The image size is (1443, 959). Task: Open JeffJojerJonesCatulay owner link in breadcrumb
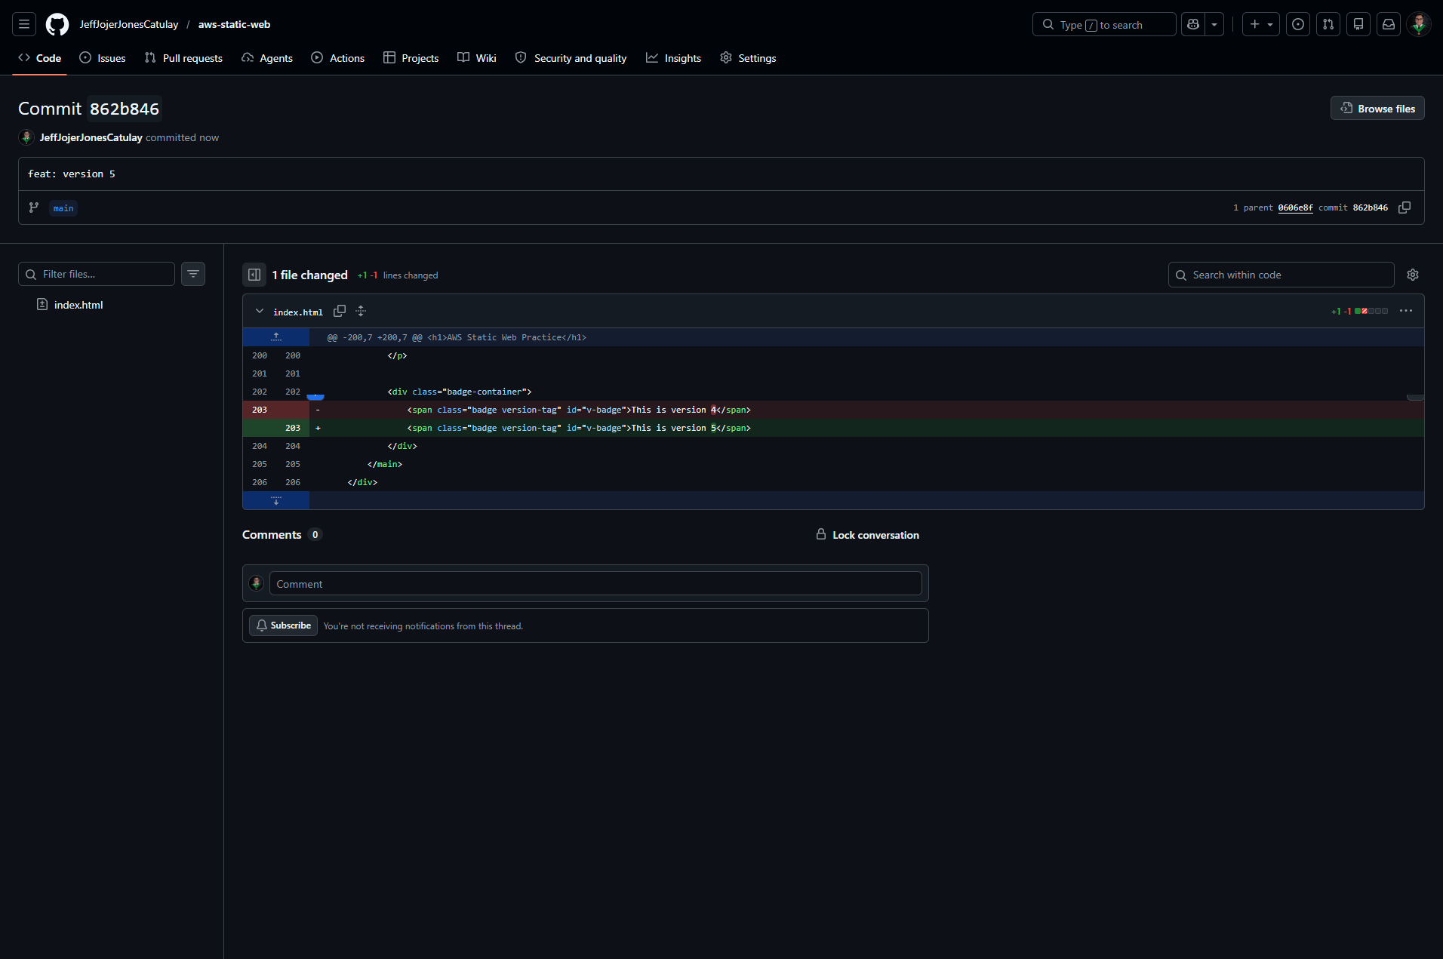point(129,24)
